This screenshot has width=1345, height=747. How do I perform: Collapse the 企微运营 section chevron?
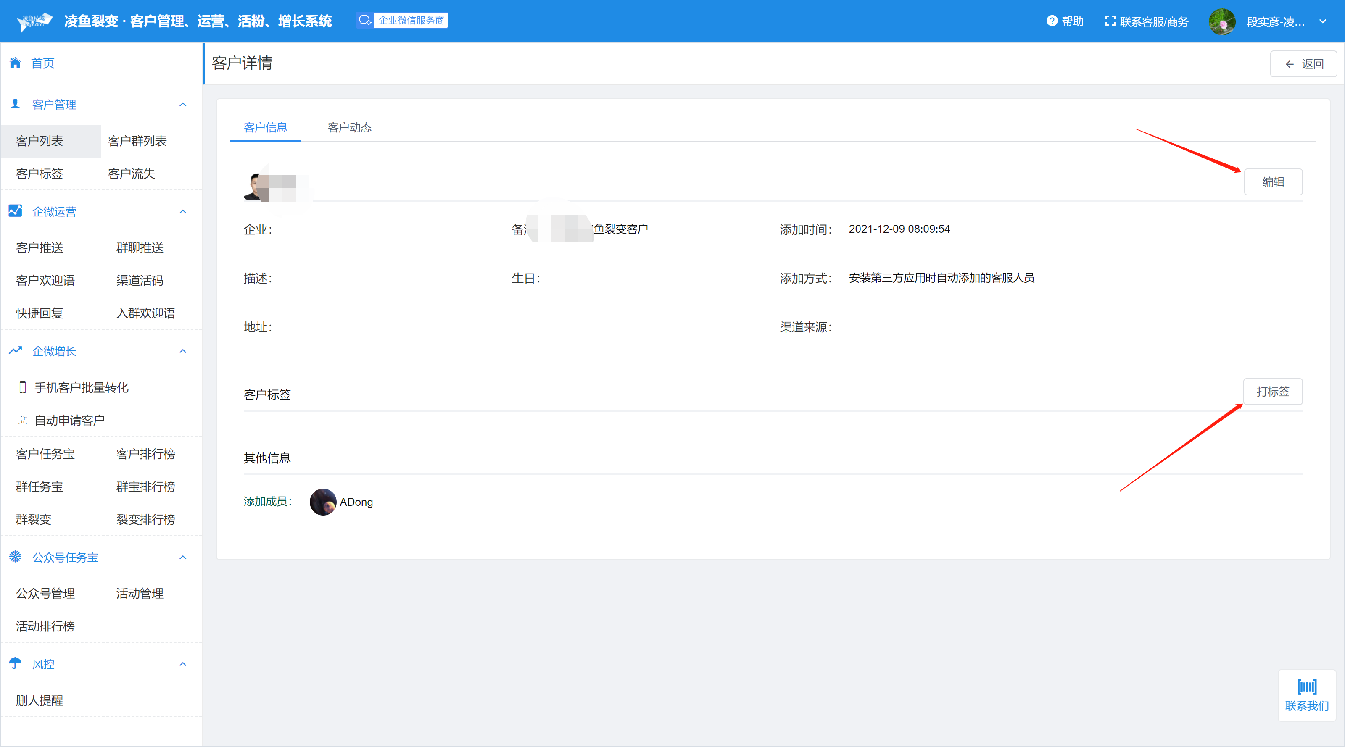pyautogui.click(x=183, y=211)
